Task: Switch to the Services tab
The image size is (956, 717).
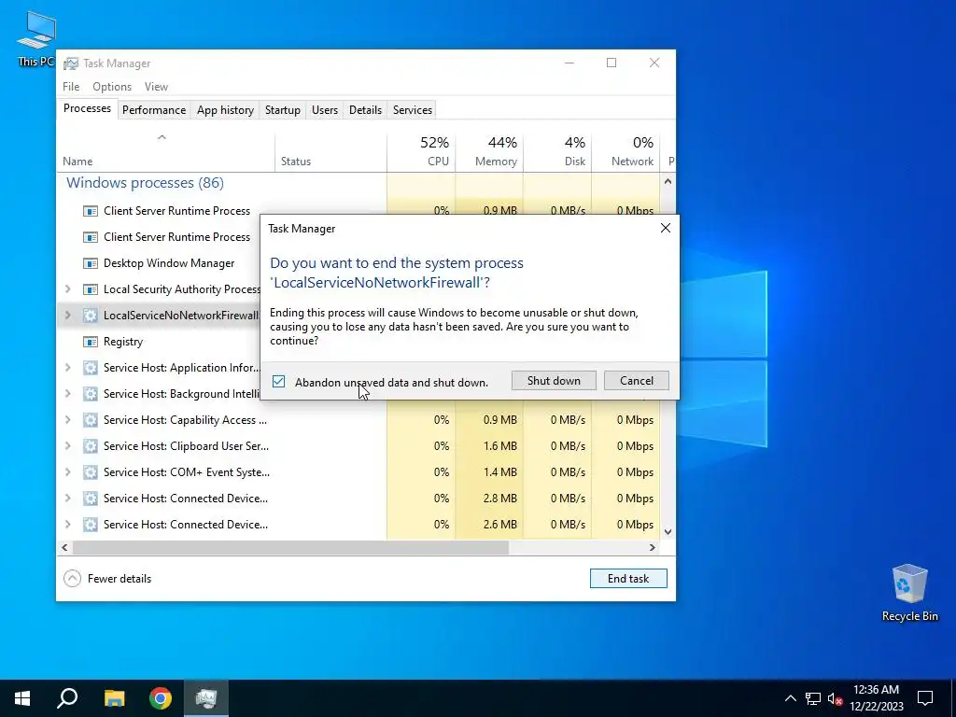Action: [412, 110]
